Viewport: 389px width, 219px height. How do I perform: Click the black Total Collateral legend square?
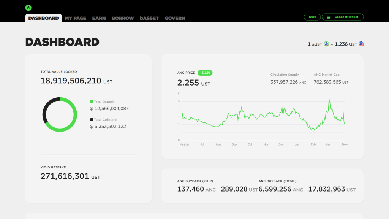(92, 120)
